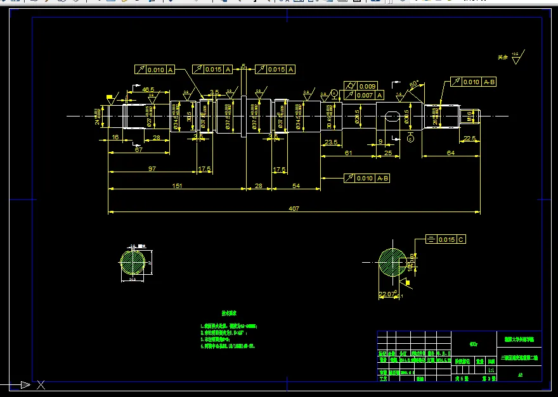The width and height of the screenshot is (558, 397).
Task: Select the 46.5 dimension text
Action: [x=148, y=89]
